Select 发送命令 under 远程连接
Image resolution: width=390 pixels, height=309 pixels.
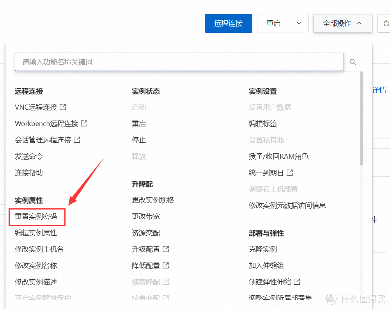pos(28,156)
